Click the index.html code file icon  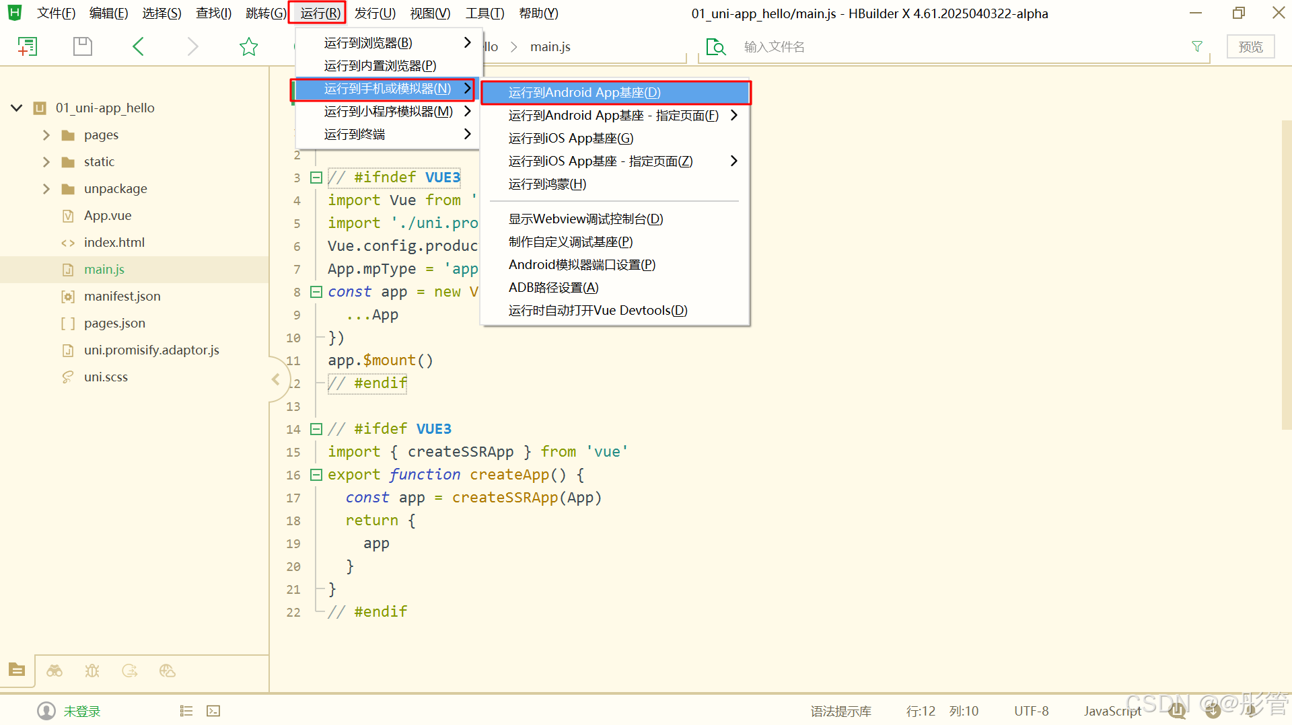coord(68,243)
